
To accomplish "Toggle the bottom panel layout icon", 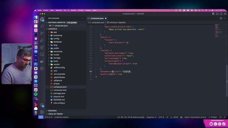I will coord(217,14).
